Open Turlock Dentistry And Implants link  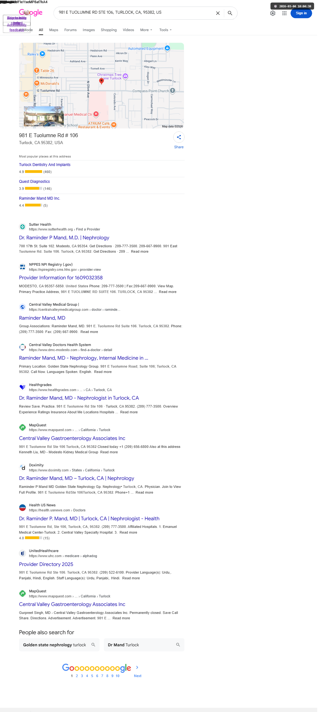point(45,165)
